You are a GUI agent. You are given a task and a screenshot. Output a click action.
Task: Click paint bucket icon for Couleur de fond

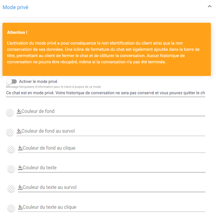pos(19,111)
